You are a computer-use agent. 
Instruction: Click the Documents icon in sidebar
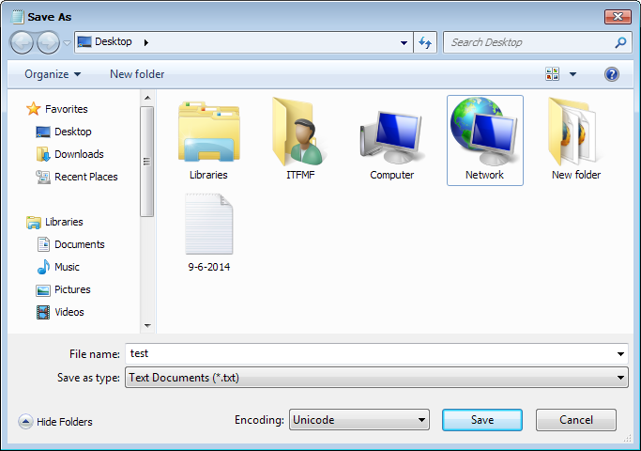click(x=43, y=244)
